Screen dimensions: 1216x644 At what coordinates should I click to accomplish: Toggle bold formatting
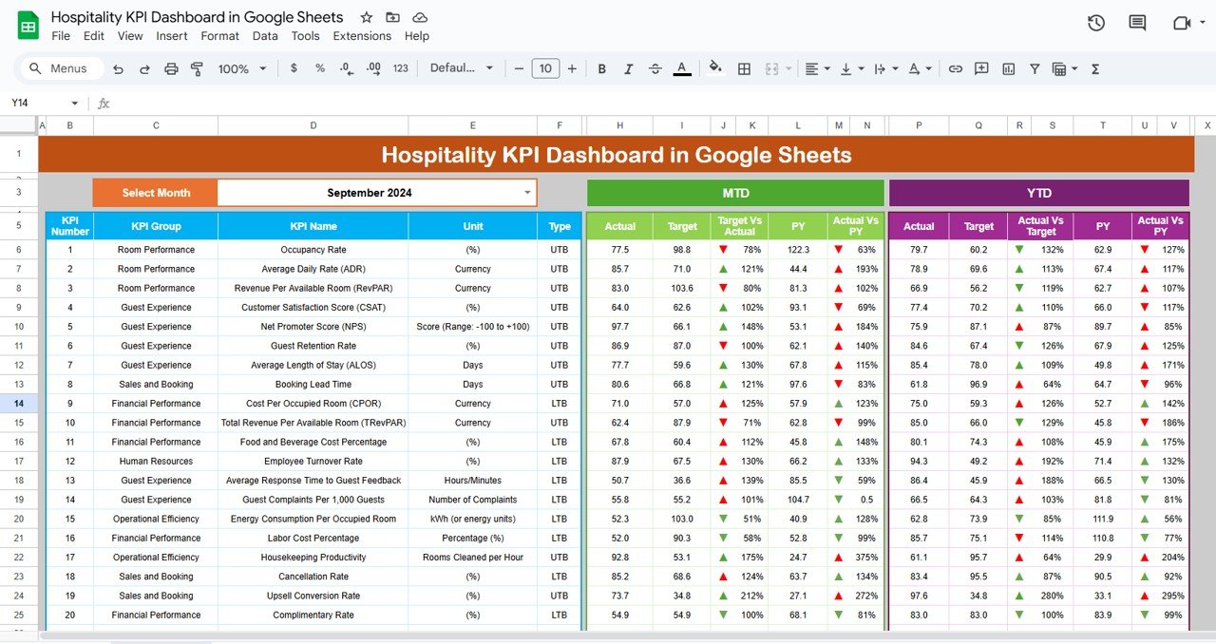click(602, 68)
